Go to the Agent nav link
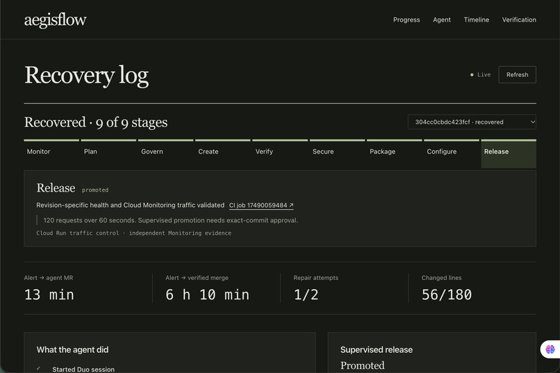This screenshot has width=560, height=373. pos(442,20)
